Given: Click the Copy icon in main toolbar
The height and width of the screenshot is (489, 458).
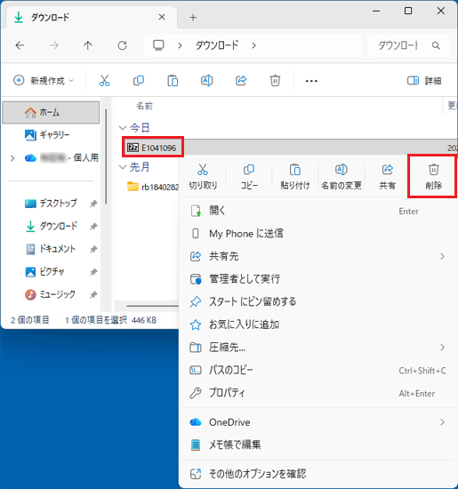Looking at the screenshot, I should (x=139, y=81).
